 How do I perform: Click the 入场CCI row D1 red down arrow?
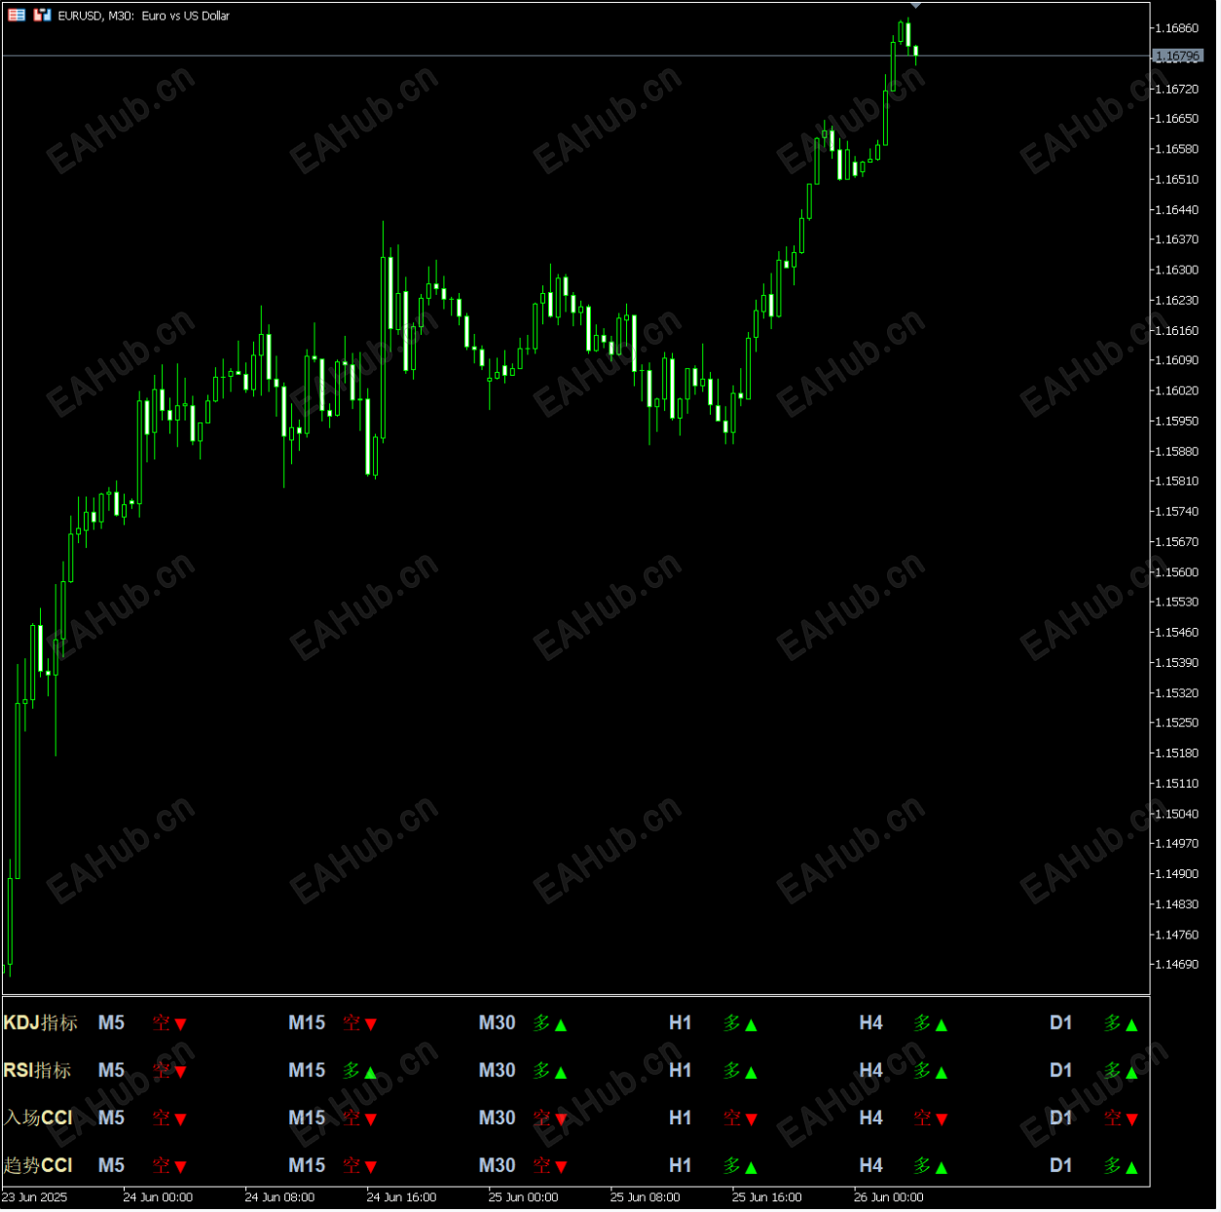pyautogui.click(x=1131, y=1120)
